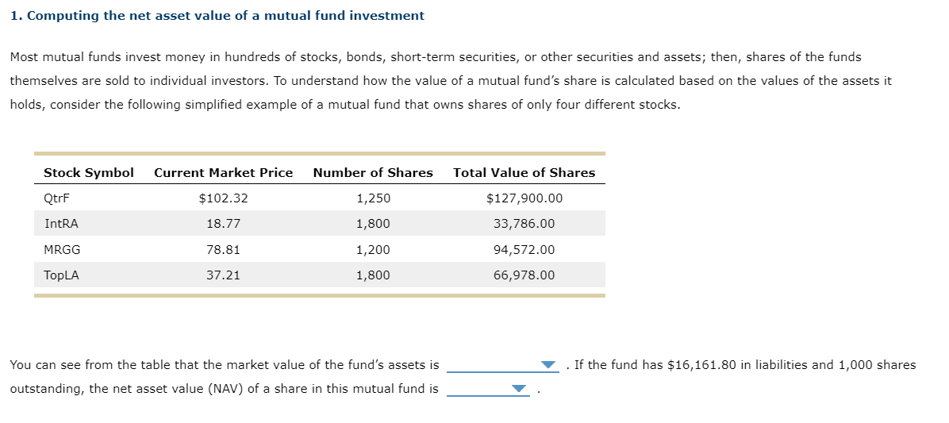The width and height of the screenshot is (949, 423).
Task: Select the IntRA stock symbol row
Action: tap(61, 224)
